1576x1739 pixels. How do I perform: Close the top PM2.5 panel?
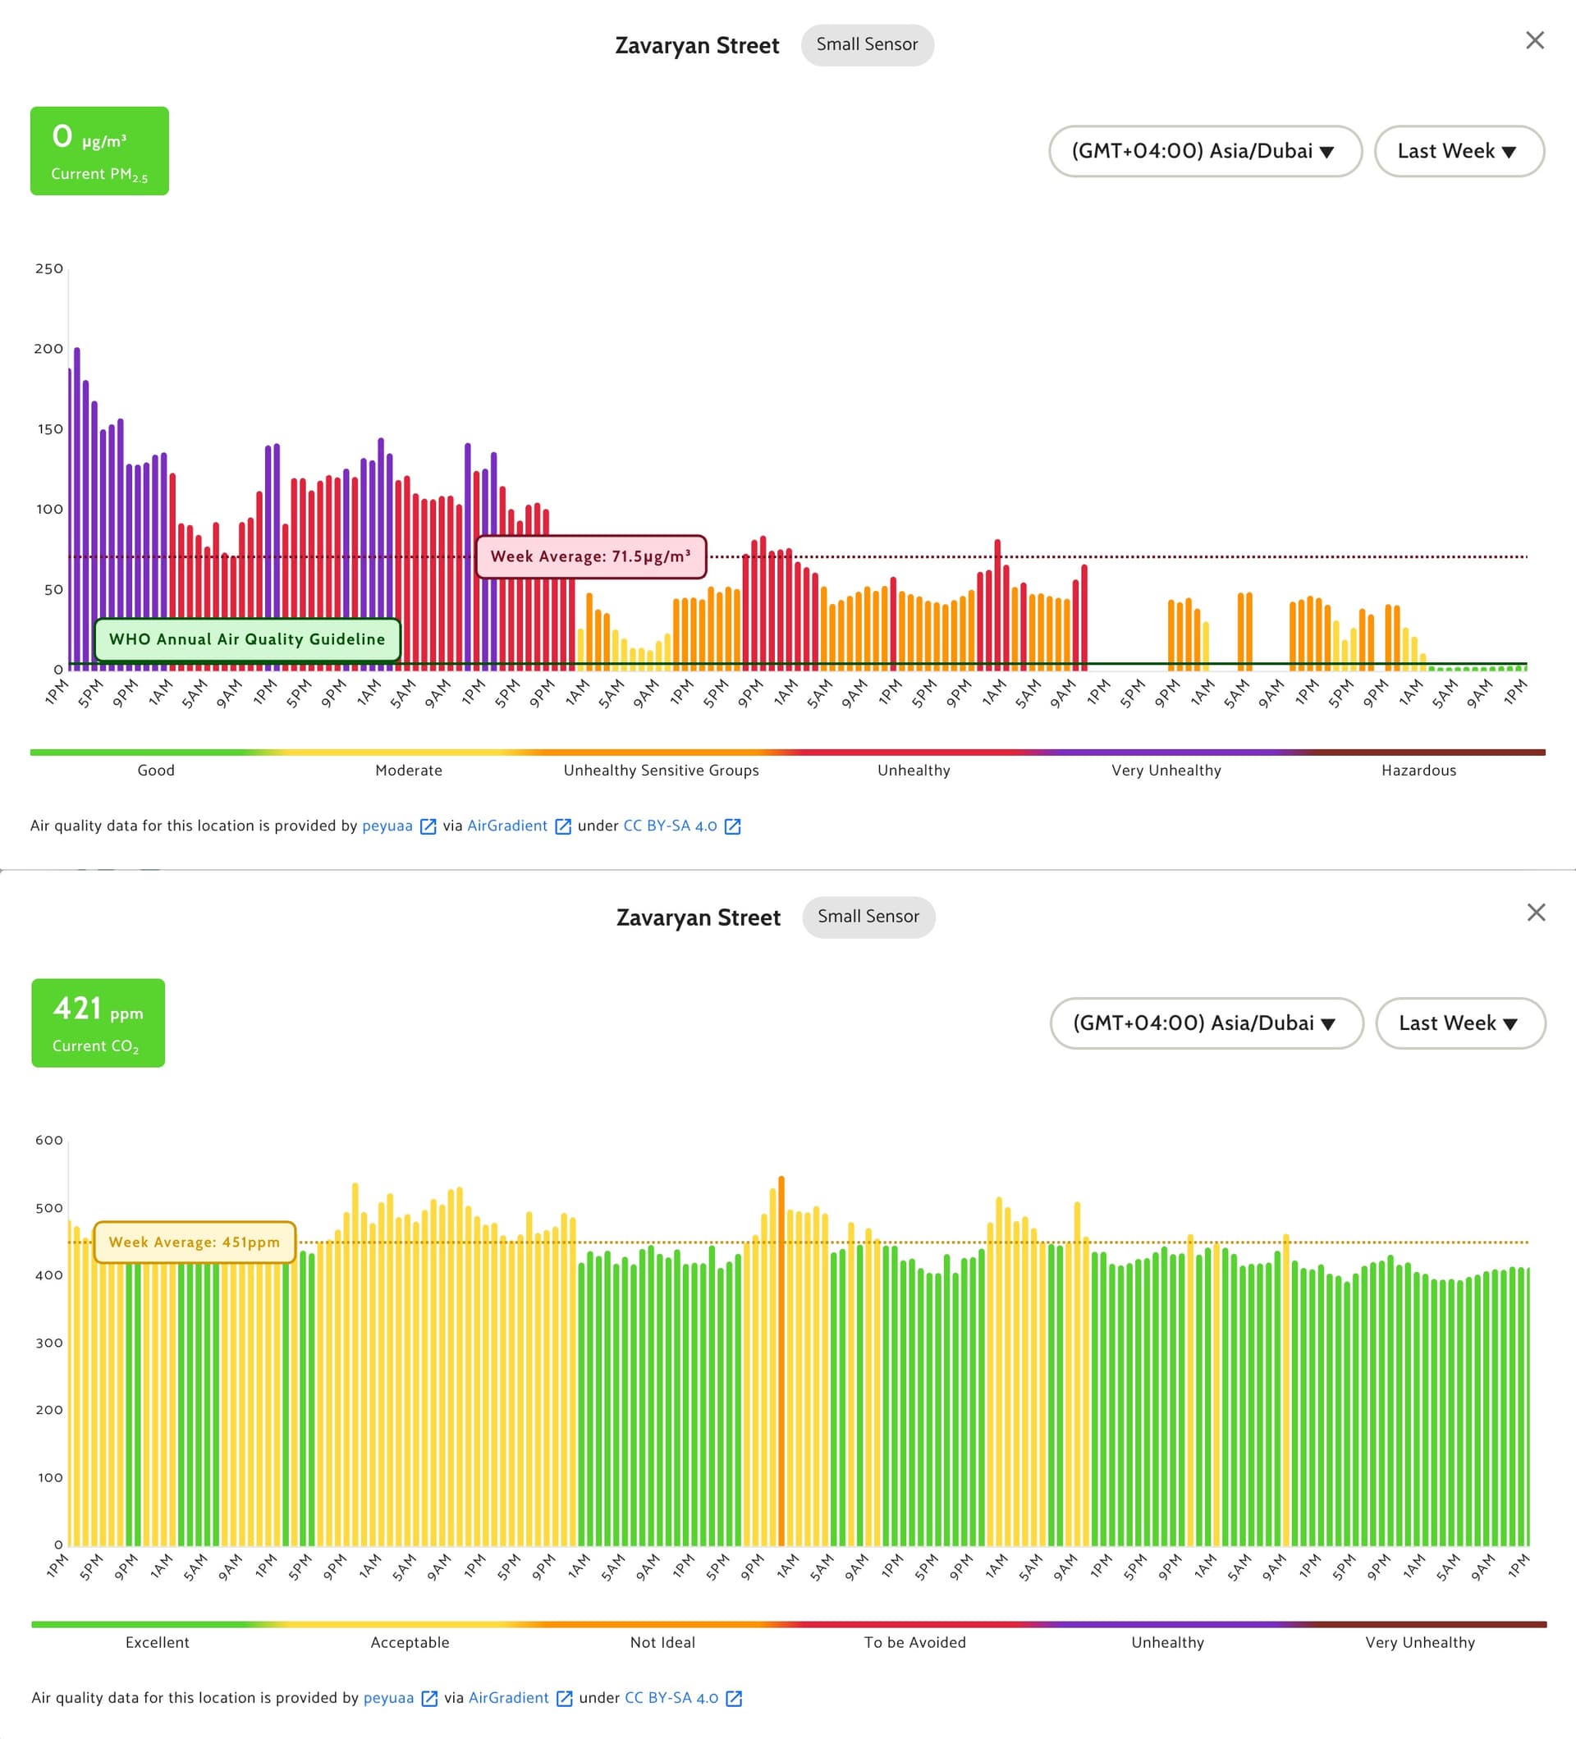1534,40
